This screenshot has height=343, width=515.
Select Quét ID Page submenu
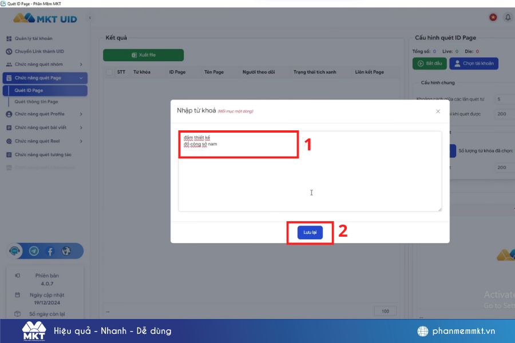pos(45,90)
